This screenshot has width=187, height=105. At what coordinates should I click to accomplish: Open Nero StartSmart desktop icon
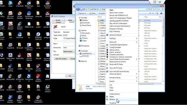(x=20, y=88)
